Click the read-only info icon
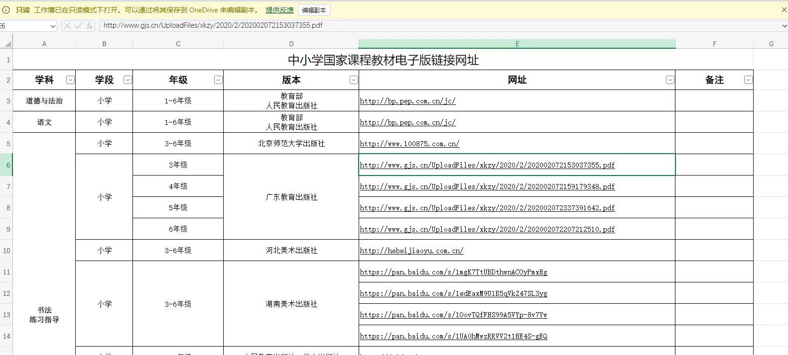Image resolution: width=788 pixels, height=355 pixels. (x=6, y=10)
